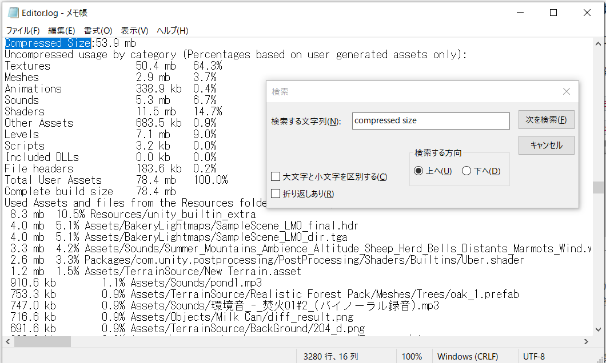Click the highlighted 'Compressed Size' text
Image resolution: width=606 pixels, height=363 pixels.
coord(48,43)
